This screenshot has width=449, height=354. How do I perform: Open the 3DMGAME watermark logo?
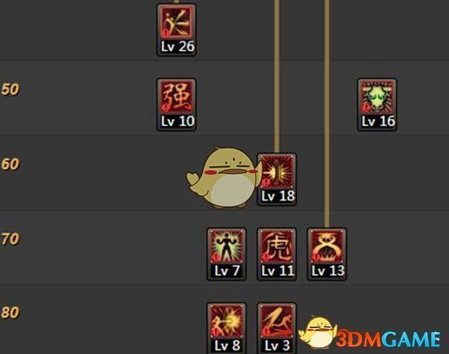tap(388, 339)
